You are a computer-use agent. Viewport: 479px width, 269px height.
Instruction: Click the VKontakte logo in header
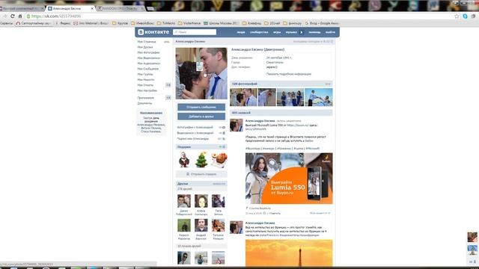pyautogui.click(x=153, y=32)
